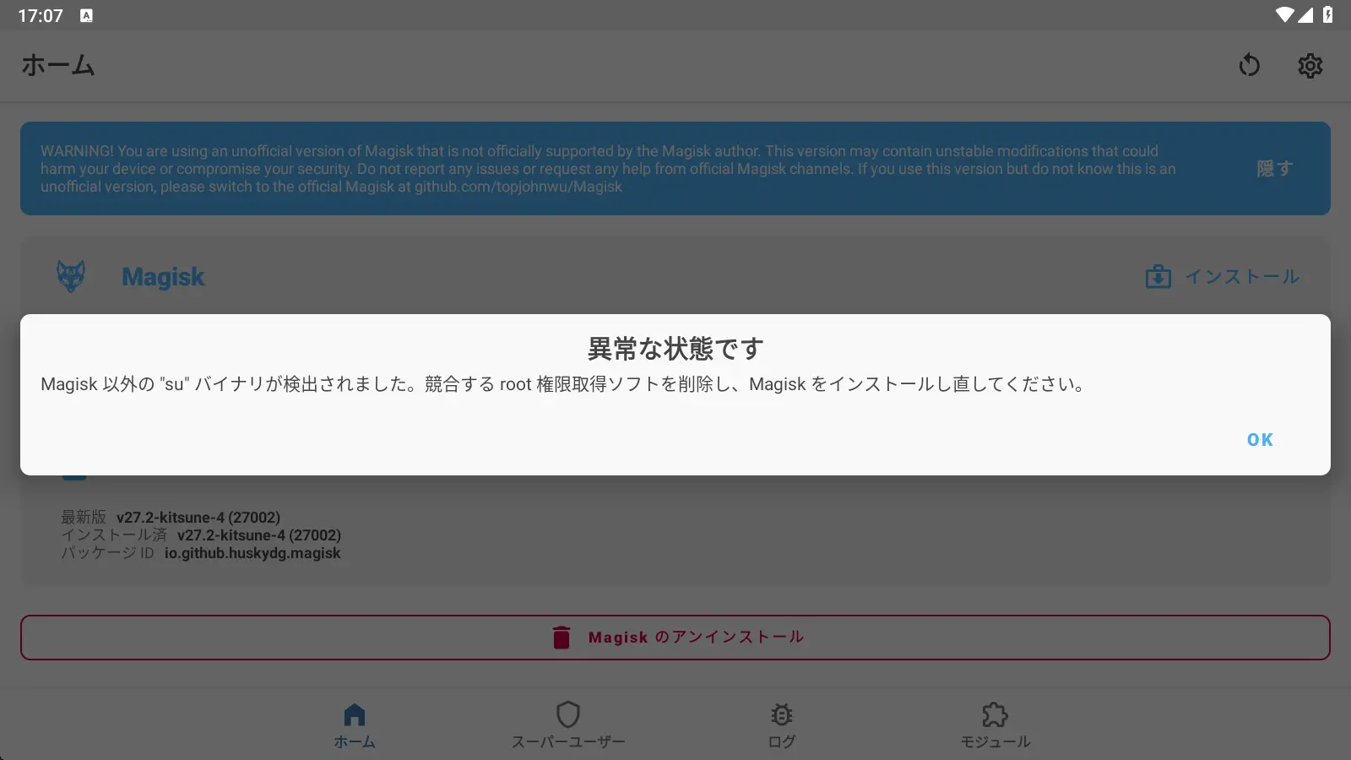The image size is (1351, 760).
Task: Click the bug log icon
Action: [x=782, y=714]
